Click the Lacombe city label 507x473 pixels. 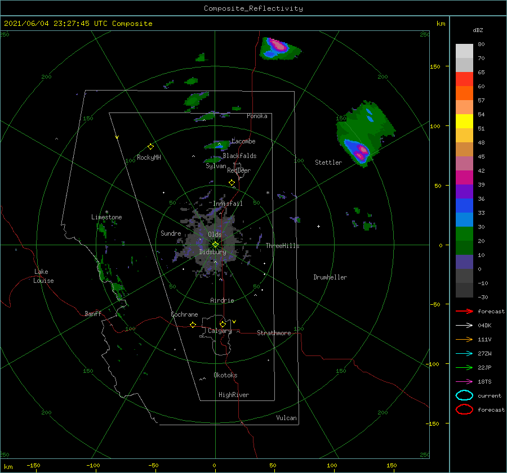243,141
